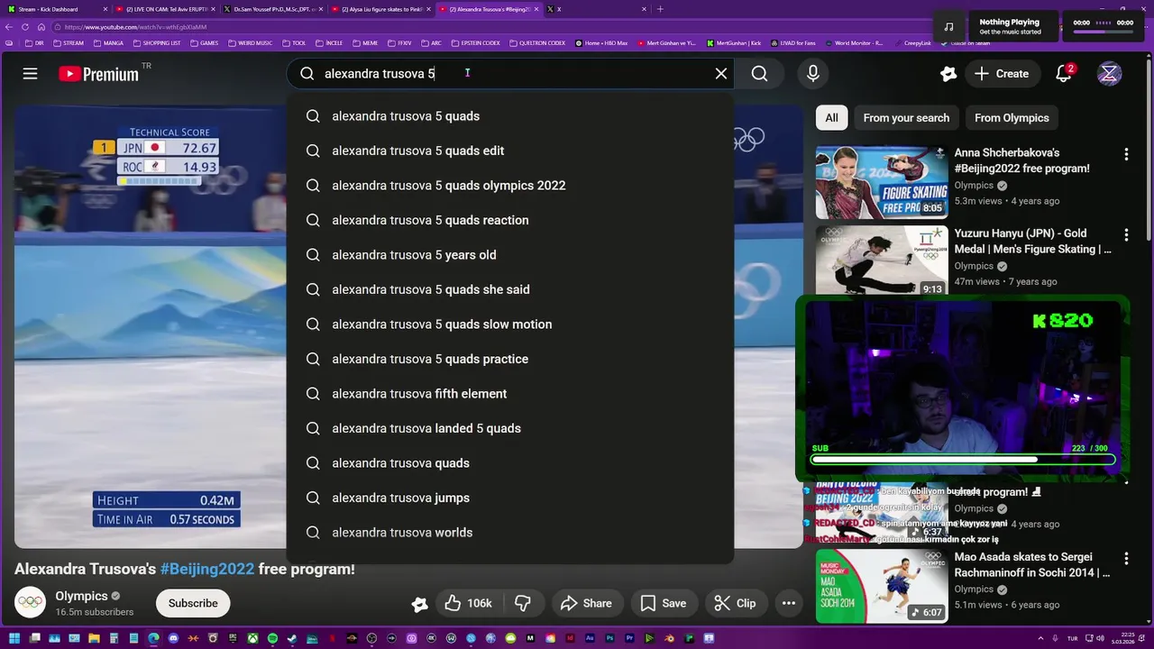The image size is (1154, 649).
Task: Save the video to a playlist
Action: tap(664, 603)
